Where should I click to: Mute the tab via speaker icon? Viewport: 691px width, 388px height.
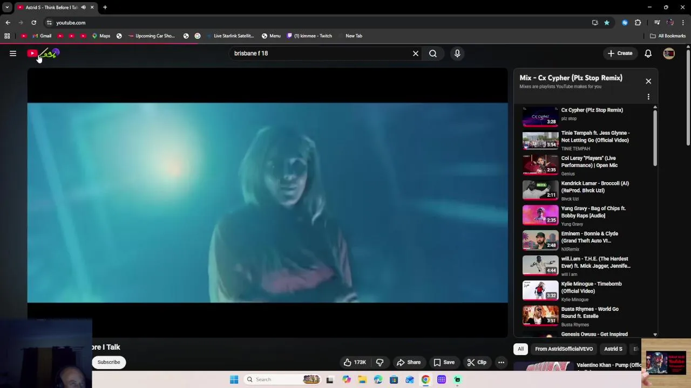click(83, 8)
